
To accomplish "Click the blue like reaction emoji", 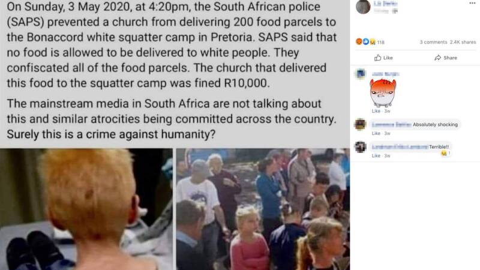I will [365, 41].
